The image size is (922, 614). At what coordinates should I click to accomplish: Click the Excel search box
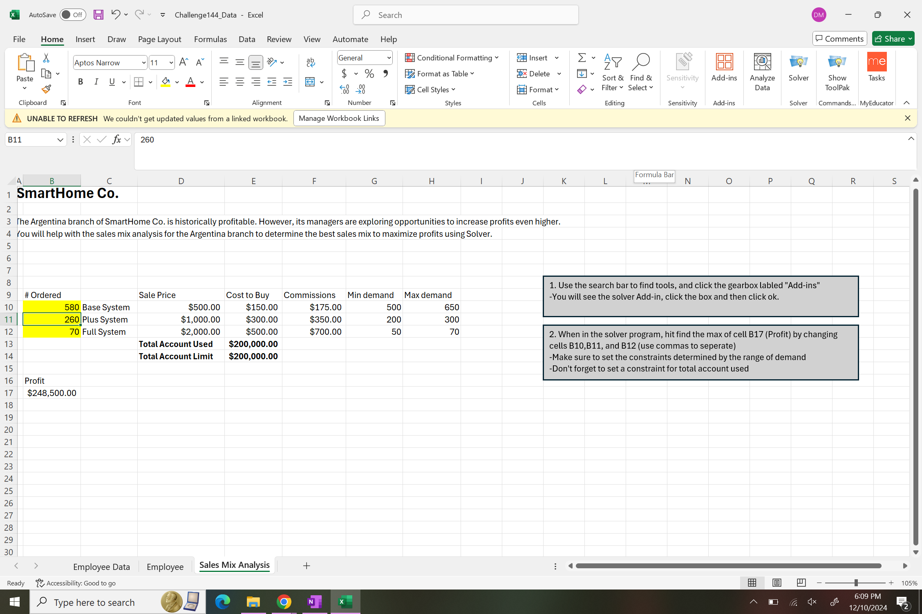466,15
